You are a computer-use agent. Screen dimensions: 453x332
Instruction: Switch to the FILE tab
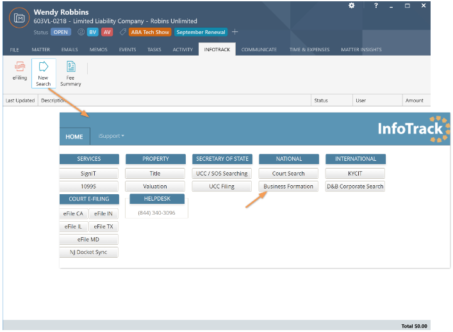[14, 50]
